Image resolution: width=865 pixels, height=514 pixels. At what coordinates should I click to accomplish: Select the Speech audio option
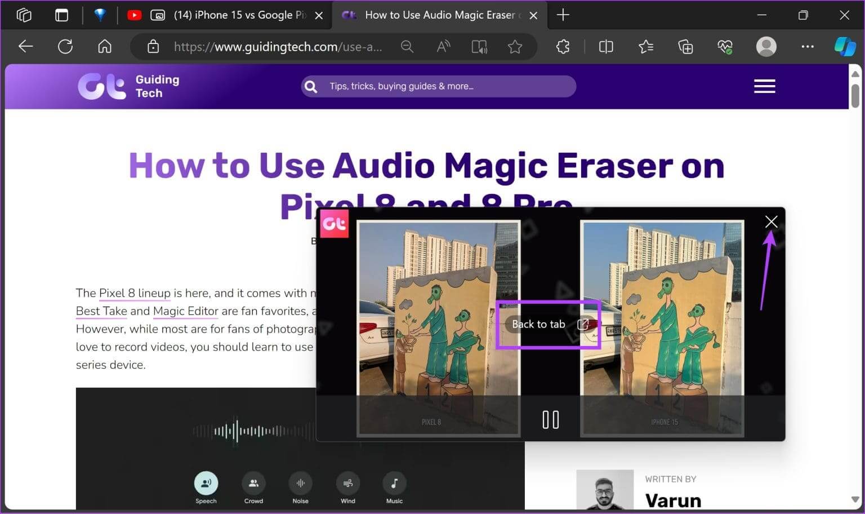[x=206, y=488]
